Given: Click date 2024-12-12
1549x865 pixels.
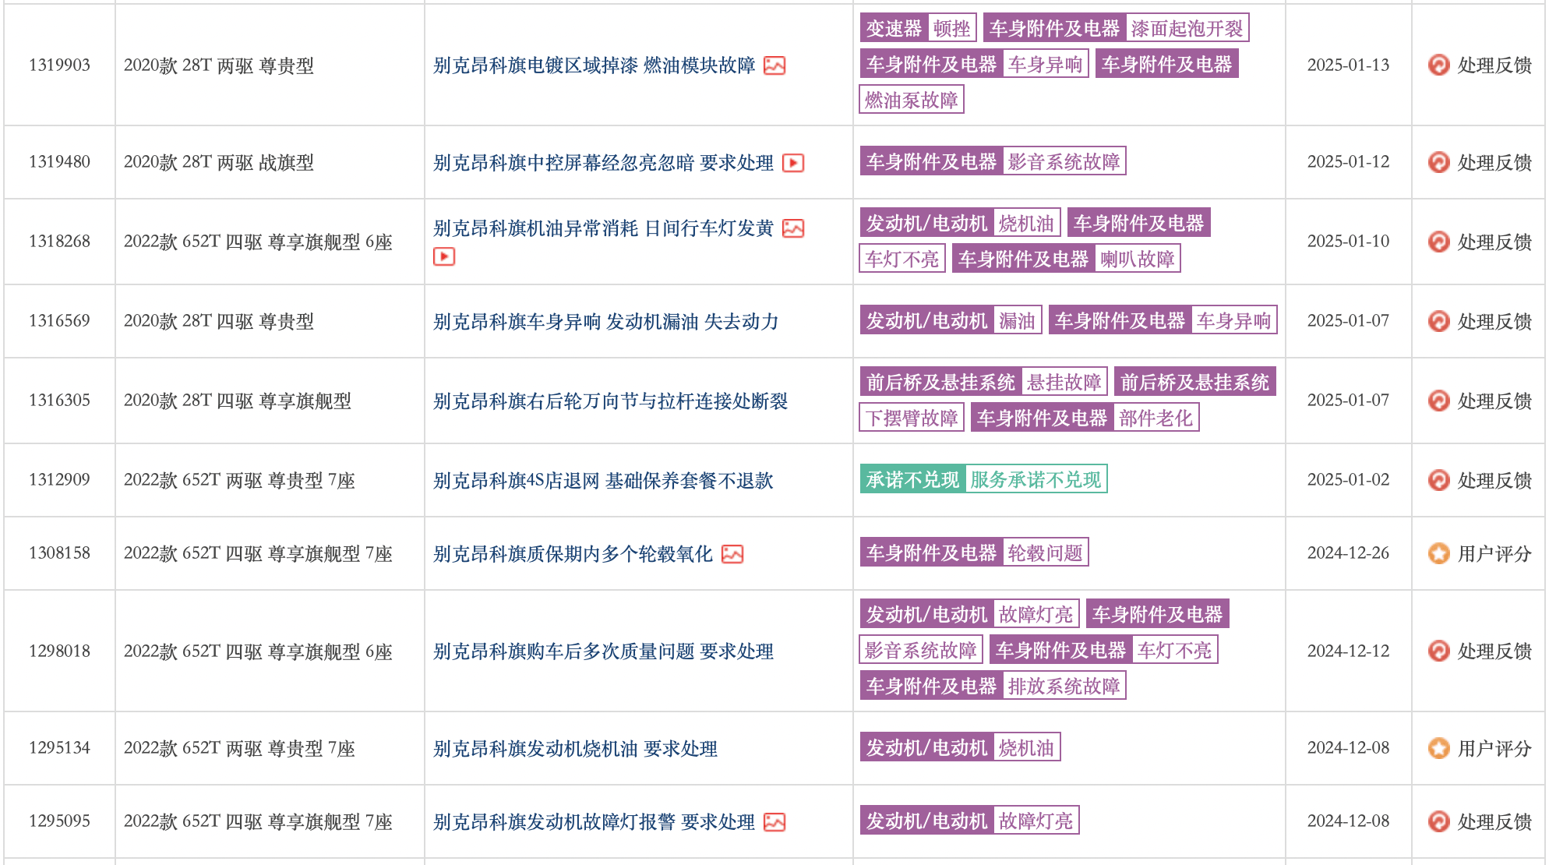Looking at the screenshot, I should coord(1348,651).
